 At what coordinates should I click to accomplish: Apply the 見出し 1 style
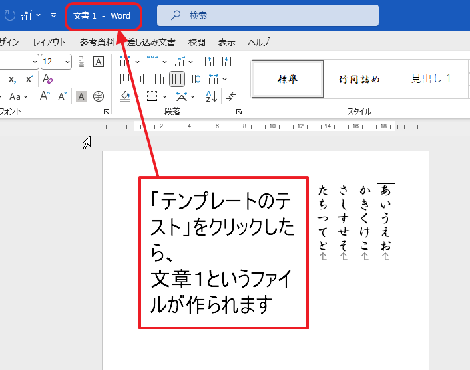click(x=431, y=79)
